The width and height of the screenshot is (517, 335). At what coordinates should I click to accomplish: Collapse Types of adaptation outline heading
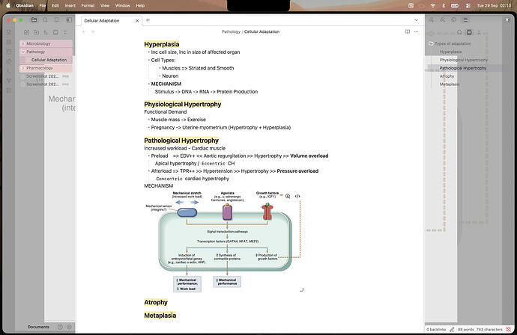click(x=431, y=43)
